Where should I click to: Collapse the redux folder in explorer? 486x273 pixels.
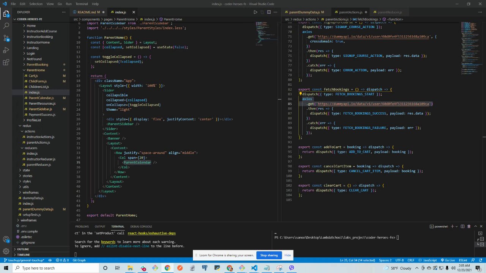tap(26, 126)
